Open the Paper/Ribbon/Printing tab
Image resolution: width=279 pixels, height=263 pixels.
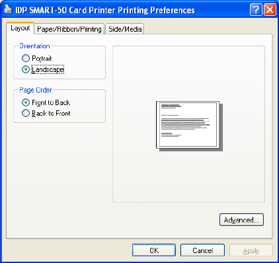pos(69,29)
